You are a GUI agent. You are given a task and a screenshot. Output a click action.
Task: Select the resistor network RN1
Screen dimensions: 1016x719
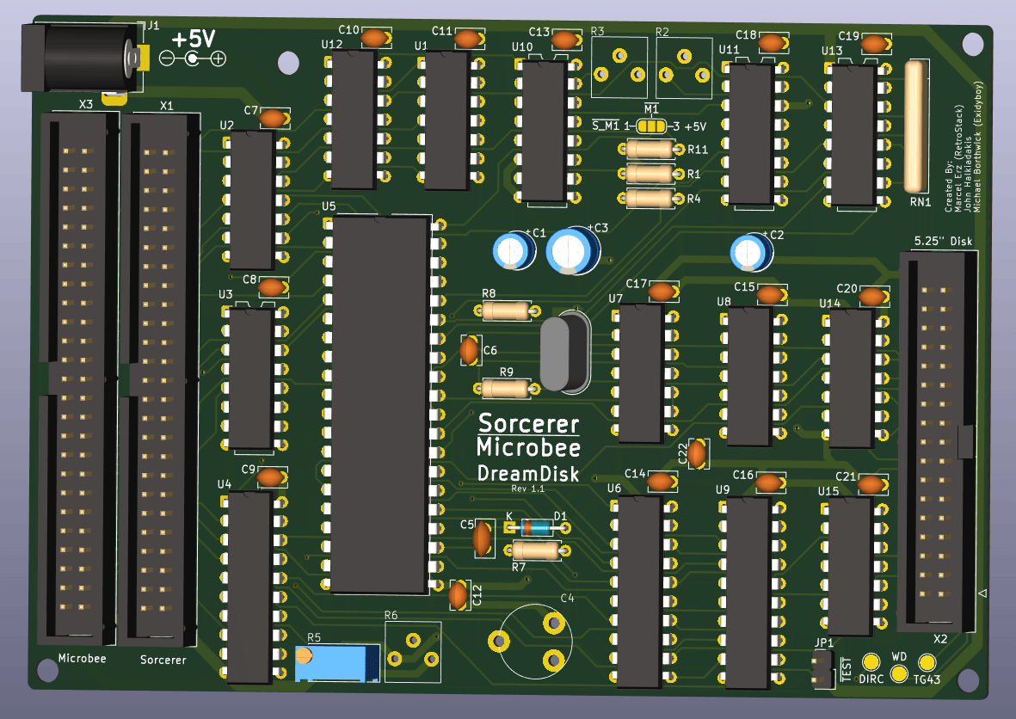[x=917, y=126]
